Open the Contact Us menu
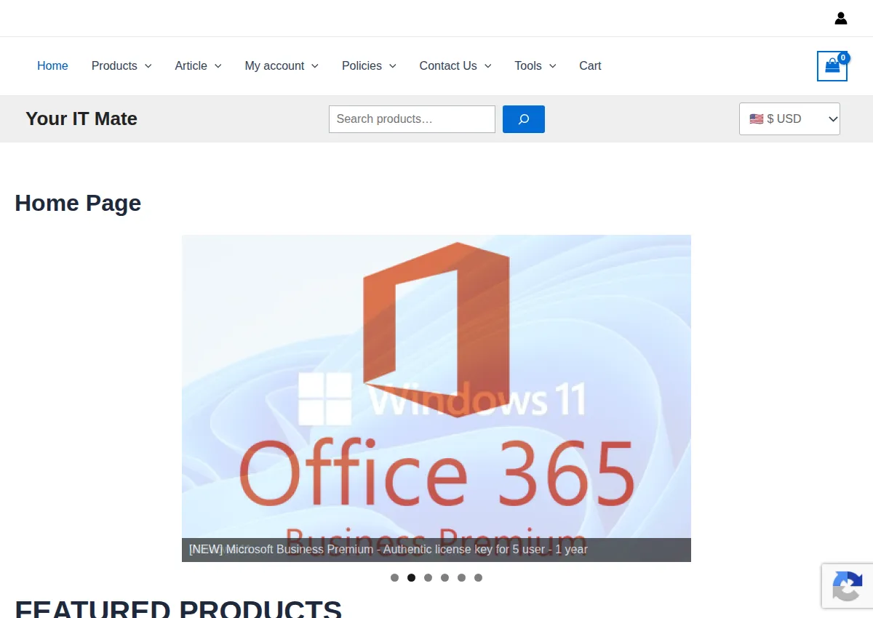873x618 pixels. pos(448,66)
